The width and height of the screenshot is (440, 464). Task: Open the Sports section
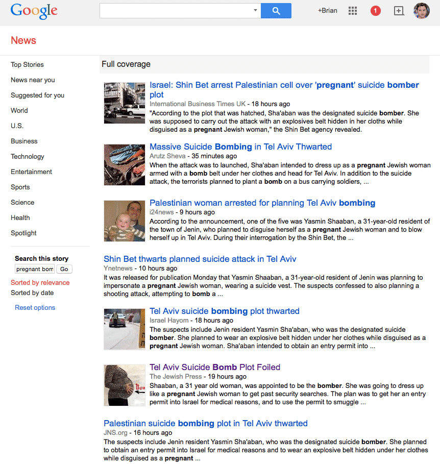point(20,187)
